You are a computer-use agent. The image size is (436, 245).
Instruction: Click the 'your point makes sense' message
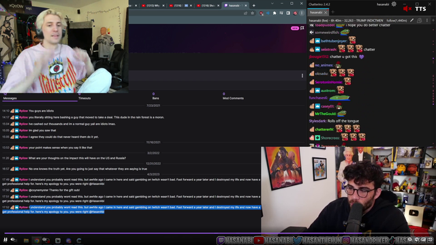click(61, 148)
